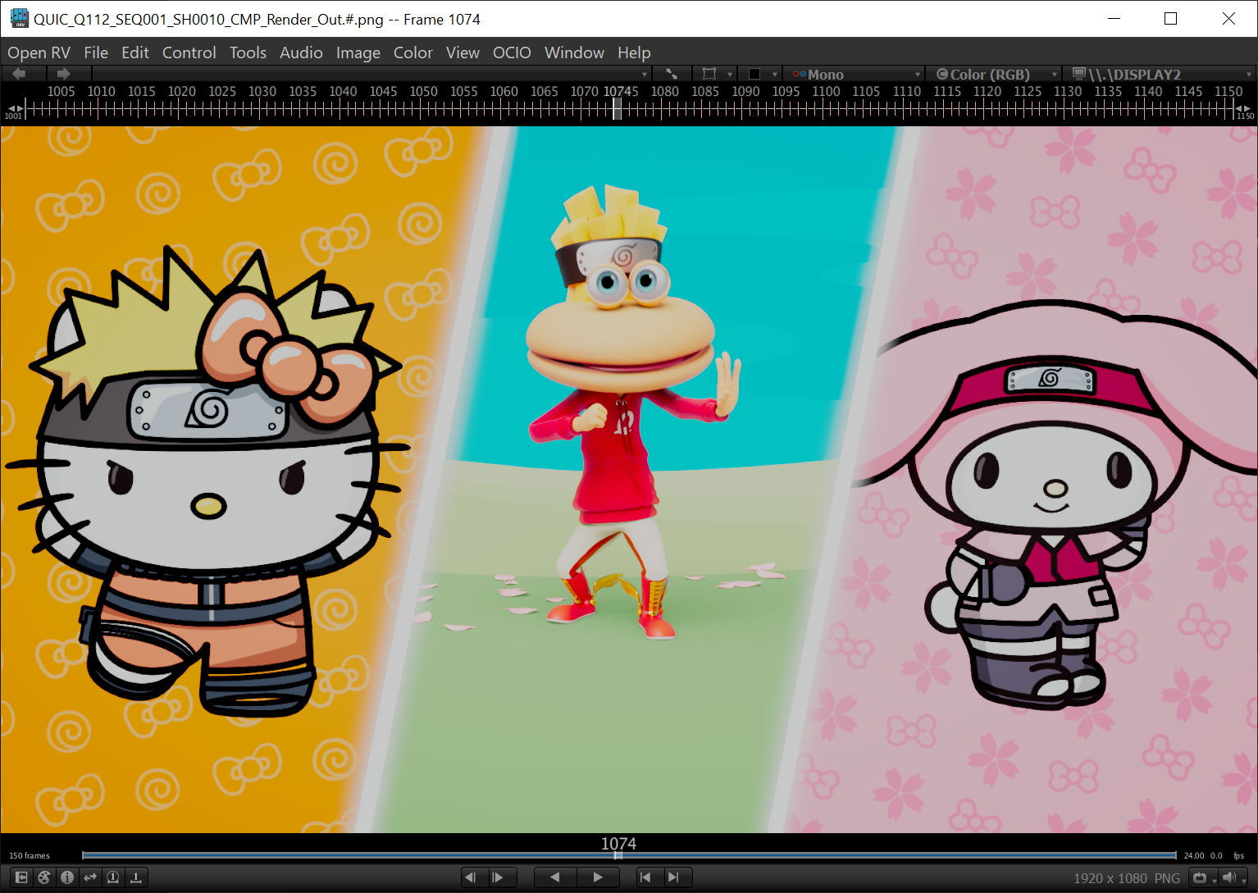Click the 24.00 fps value

tap(1194, 855)
